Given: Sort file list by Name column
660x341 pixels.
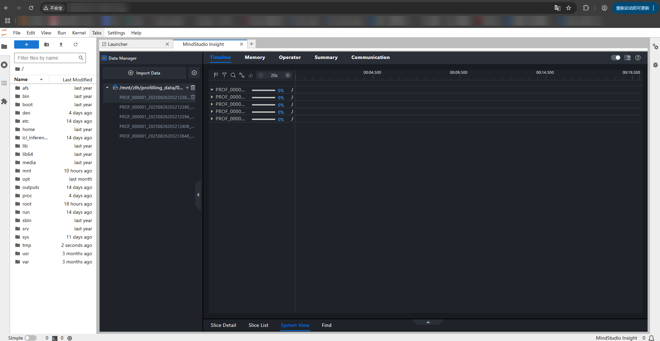Looking at the screenshot, I should [29, 79].
